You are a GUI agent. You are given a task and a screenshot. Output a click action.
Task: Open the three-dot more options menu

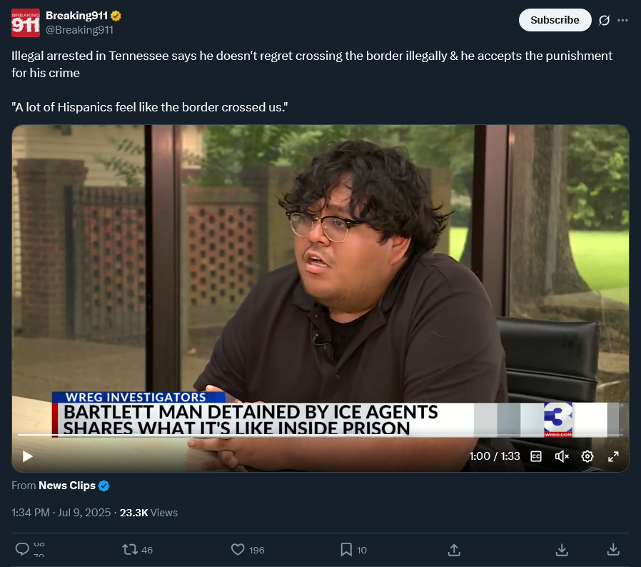(622, 20)
